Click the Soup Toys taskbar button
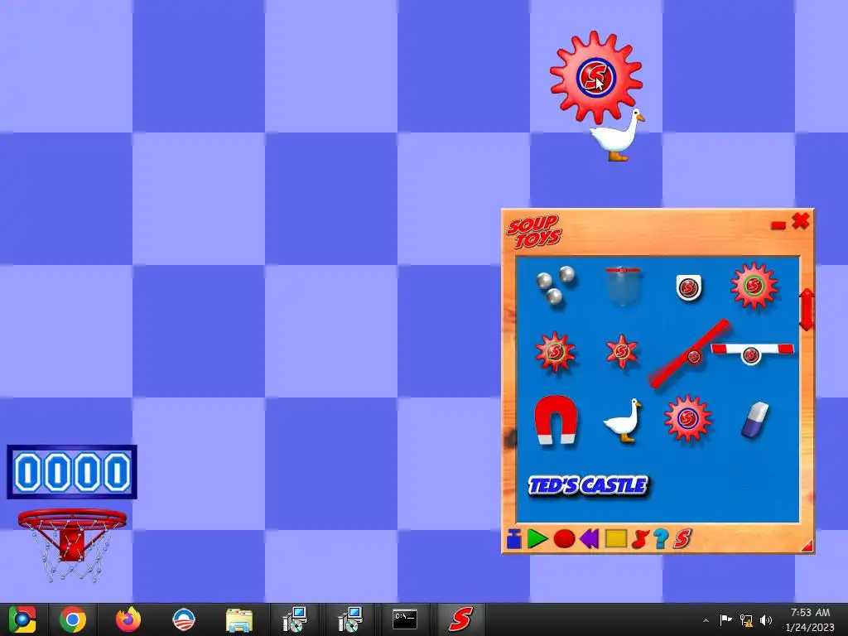 click(460, 619)
